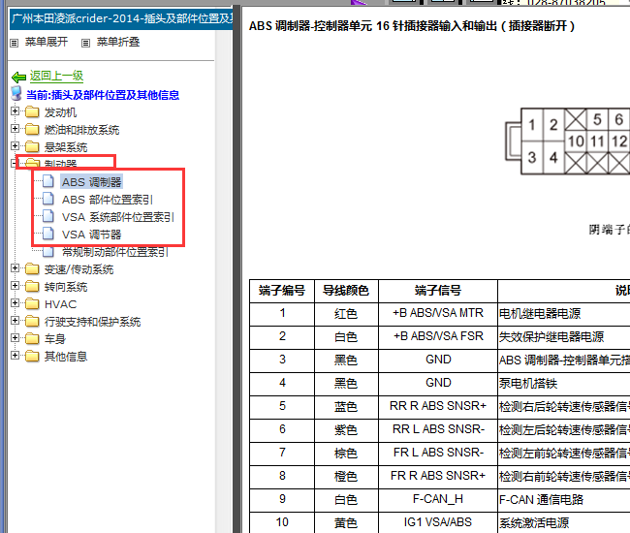Select the 燃油和排放系统 folder label
The width and height of the screenshot is (630, 533).
pos(81,130)
